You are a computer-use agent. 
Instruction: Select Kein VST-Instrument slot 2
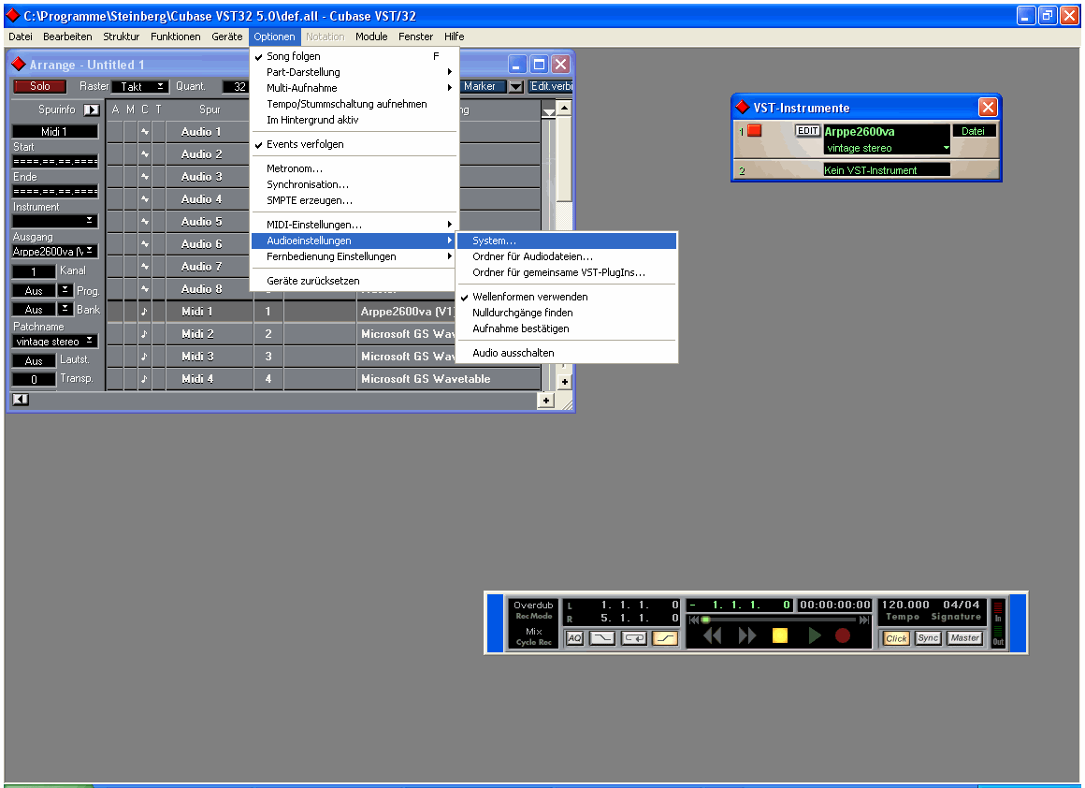[x=887, y=169]
